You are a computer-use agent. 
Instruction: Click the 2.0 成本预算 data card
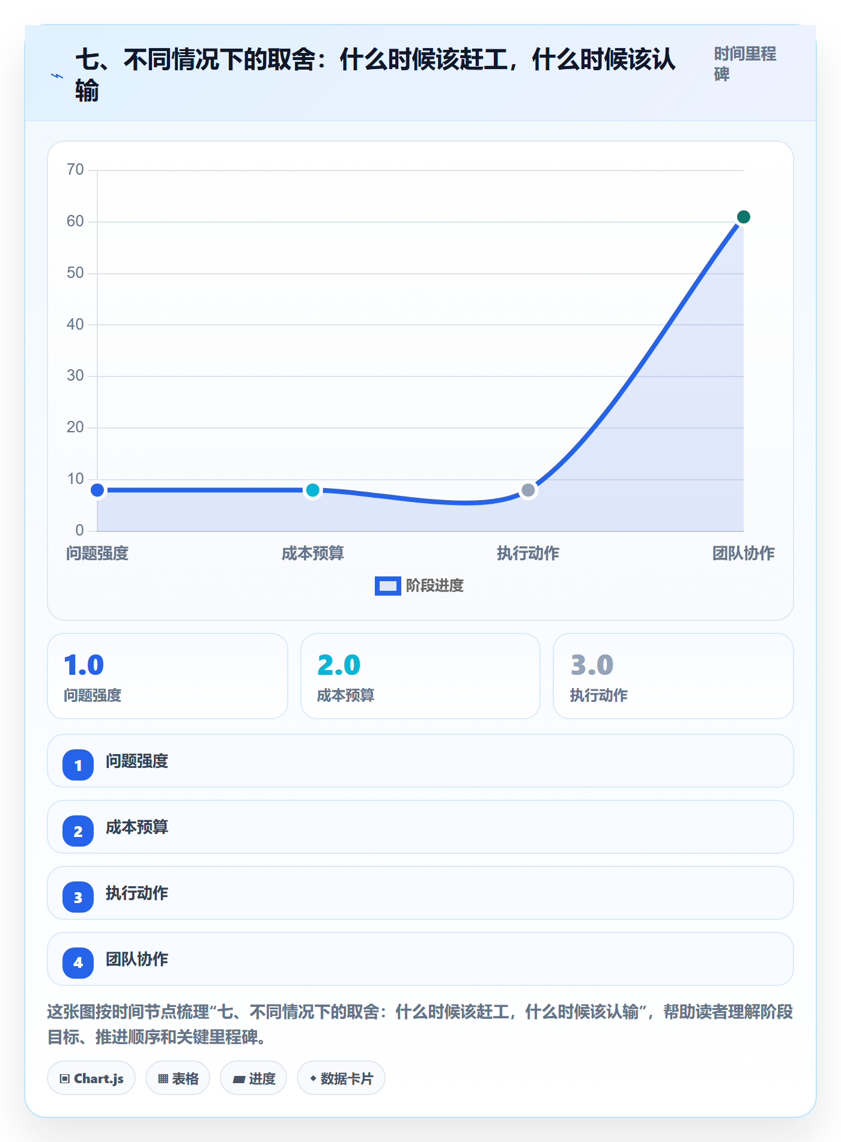[421, 676]
